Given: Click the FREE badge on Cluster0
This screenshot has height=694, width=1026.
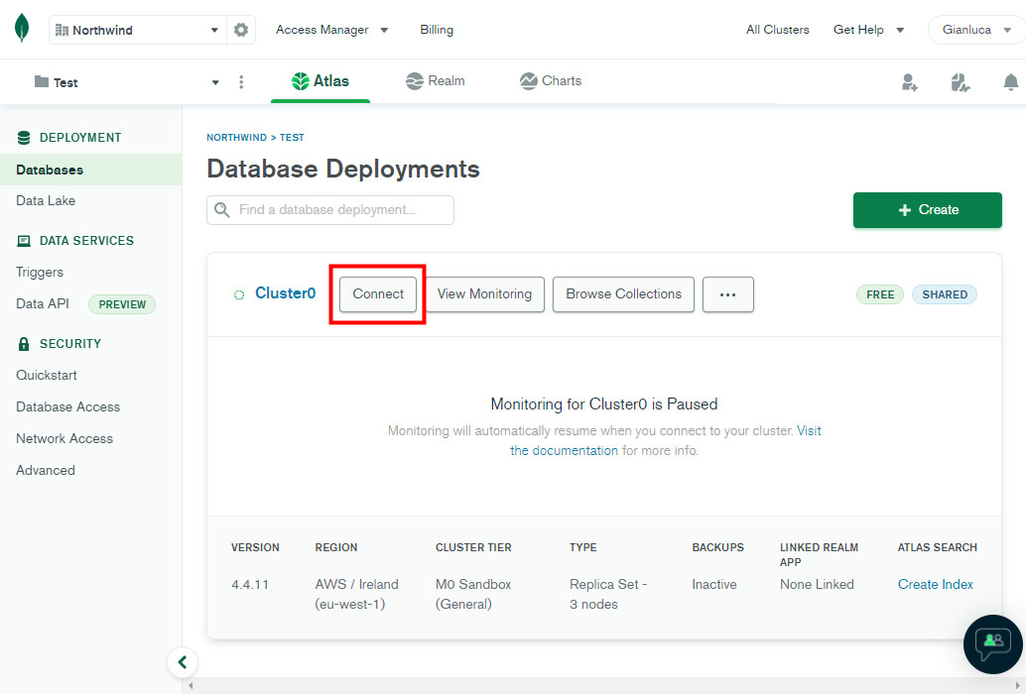Looking at the screenshot, I should click(x=880, y=294).
